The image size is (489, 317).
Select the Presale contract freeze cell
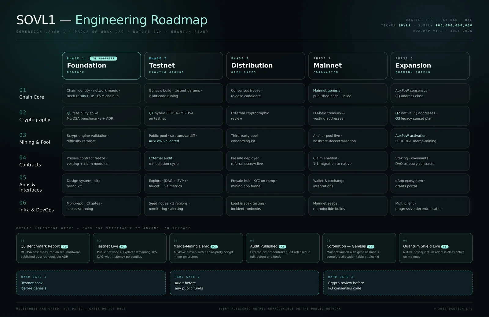point(101,161)
